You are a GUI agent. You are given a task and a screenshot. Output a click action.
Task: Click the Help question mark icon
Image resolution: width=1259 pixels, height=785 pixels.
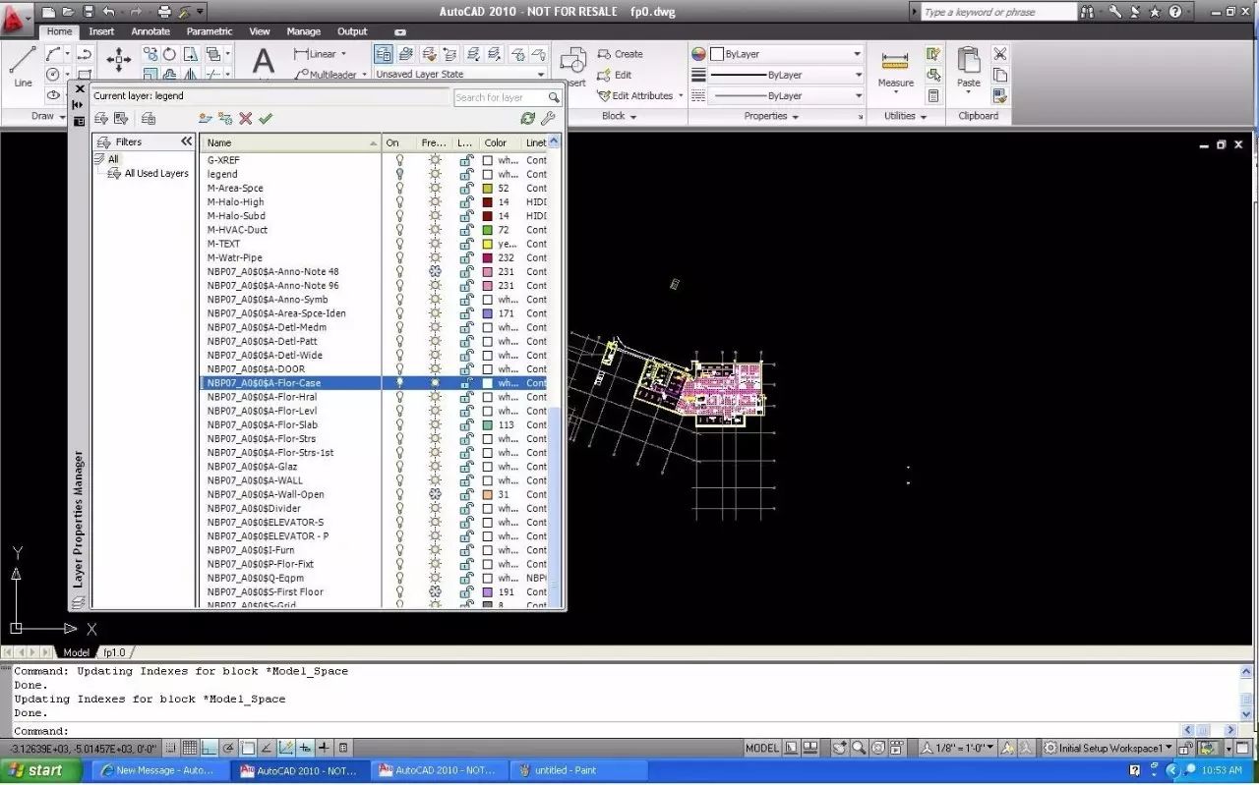(x=1175, y=12)
